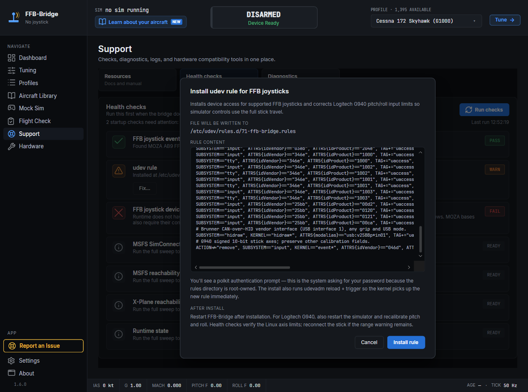Screen dimensions: 528x392
Task: Click the rule line starting with ACTION!="remove"
Action: [305, 247]
